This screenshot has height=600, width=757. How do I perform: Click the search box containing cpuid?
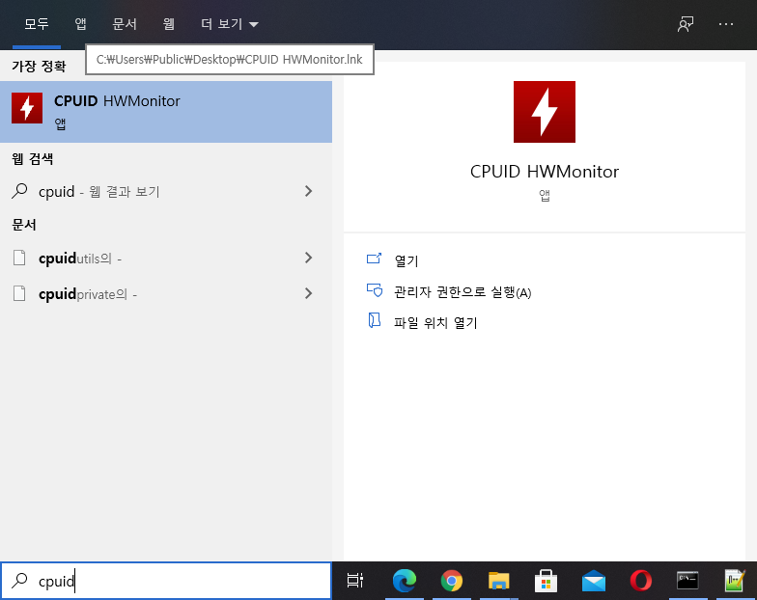pyautogui.click(x=166, y=581)
